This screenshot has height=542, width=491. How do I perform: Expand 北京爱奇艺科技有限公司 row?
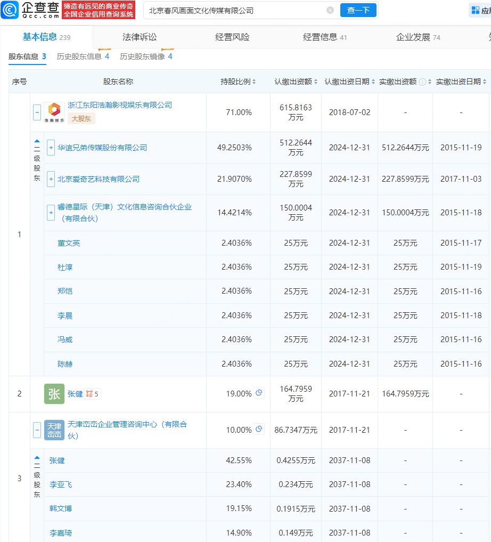coord(51,179)
